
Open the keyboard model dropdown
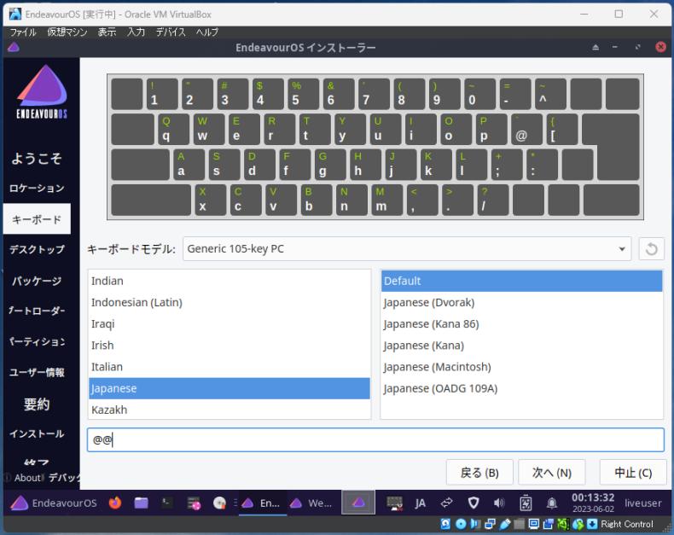pos(407,249)
